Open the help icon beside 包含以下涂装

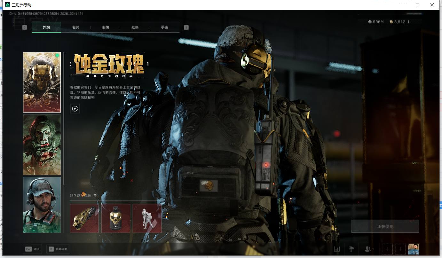point(95,196)
